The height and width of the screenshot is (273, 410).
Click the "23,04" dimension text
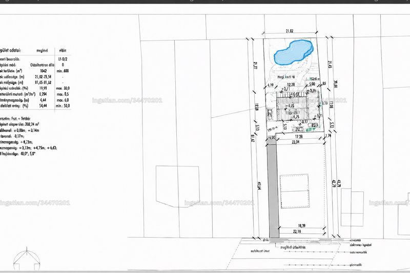(x=296, y=142)
